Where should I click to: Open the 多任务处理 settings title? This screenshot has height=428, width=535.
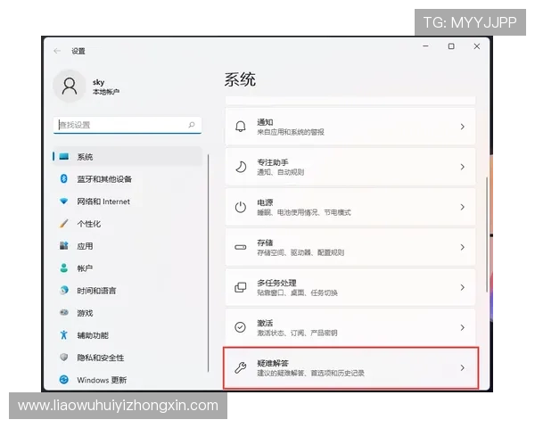click(276, 283)
